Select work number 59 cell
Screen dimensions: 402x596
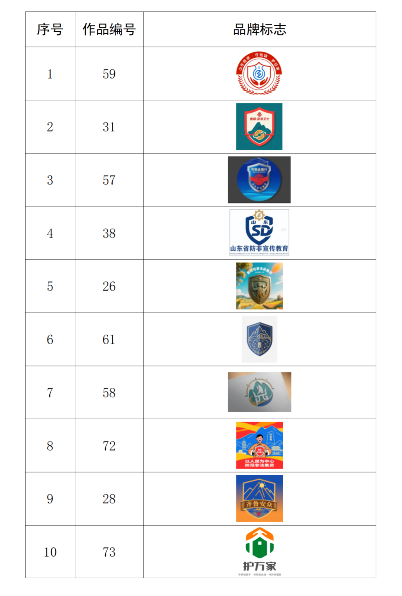[109, 74]
